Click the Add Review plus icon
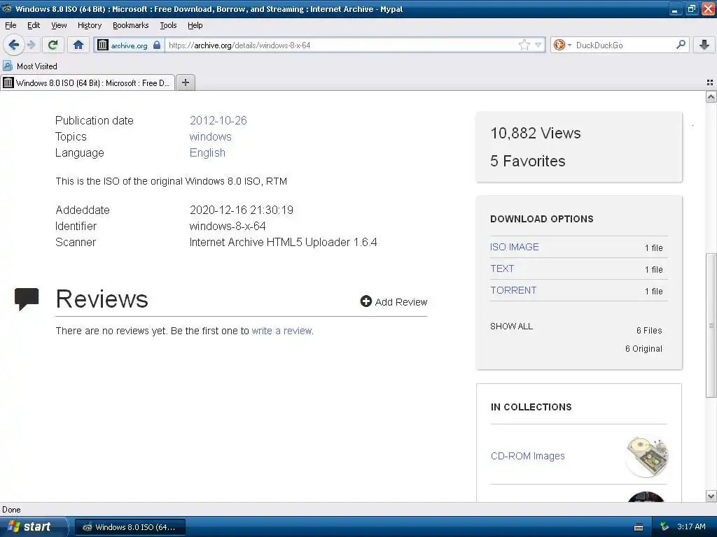 pyautogui.click(x=366, y=301)
